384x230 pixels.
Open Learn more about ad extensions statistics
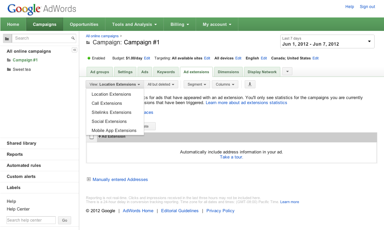[246, 103]
